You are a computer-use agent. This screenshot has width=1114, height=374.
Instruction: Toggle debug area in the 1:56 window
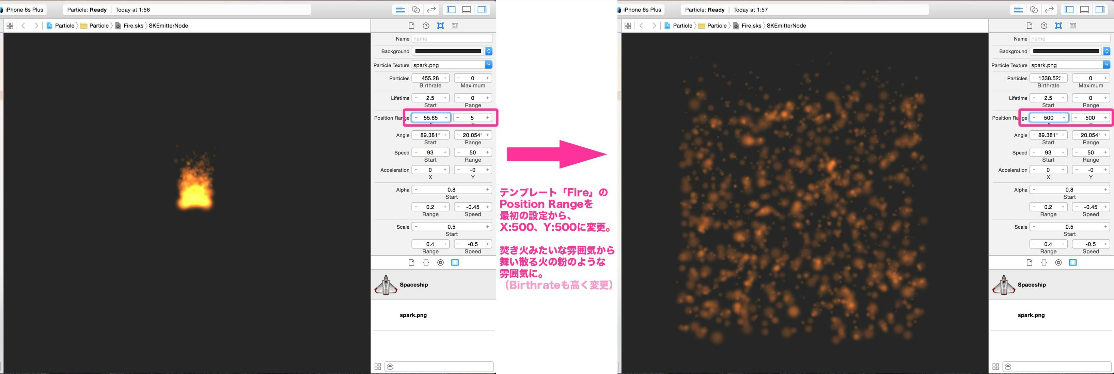[x=467, y=10]
